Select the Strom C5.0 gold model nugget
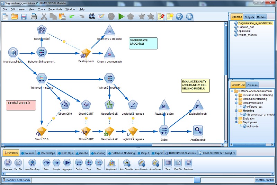 point(42,131)
